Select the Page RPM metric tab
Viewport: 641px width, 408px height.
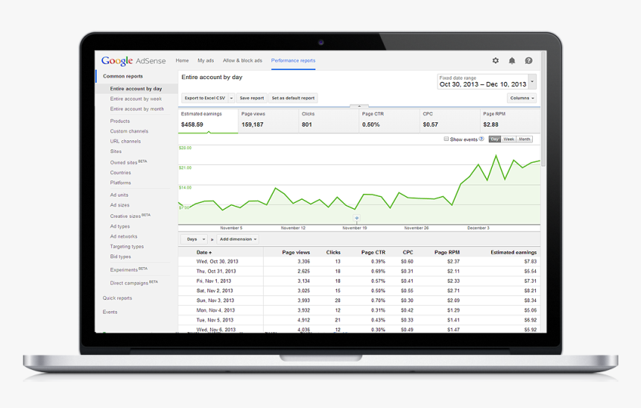510,120
